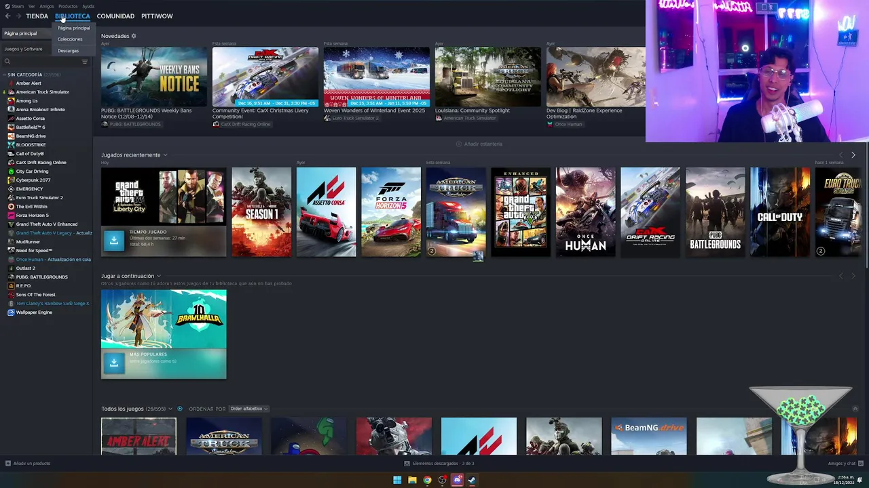Click the Página principal sidebar button
The image size is (869, 488).
point(26,33)
